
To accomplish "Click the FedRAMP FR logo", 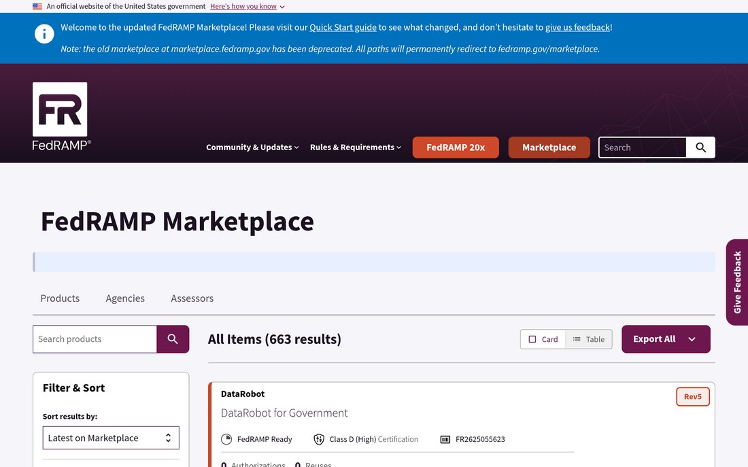I will 60,116.
